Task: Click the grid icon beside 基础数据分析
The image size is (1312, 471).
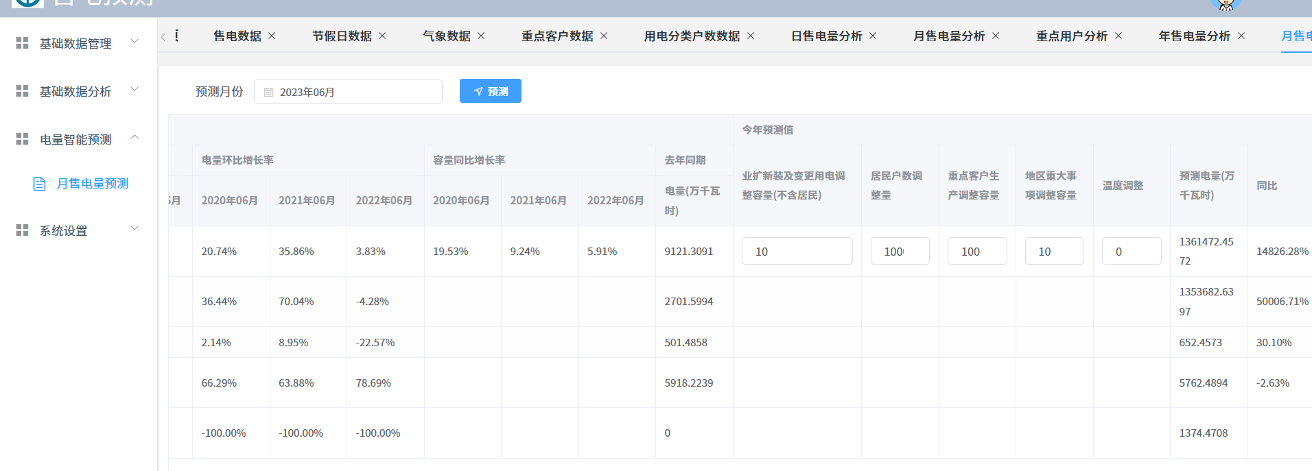Action: point(22,91)
